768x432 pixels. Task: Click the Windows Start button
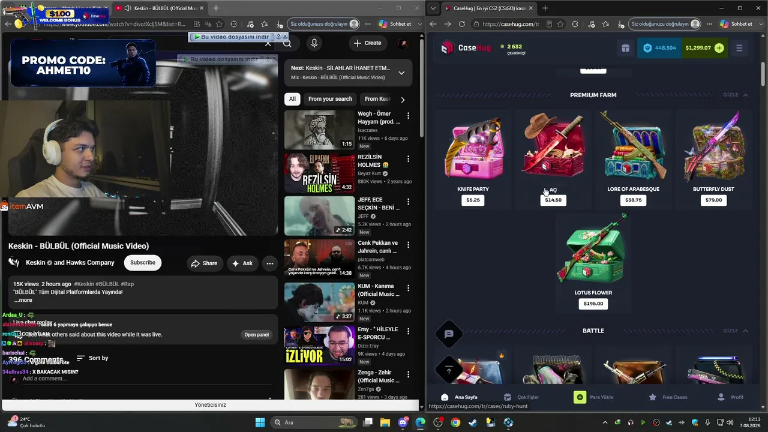coord(260,422)
